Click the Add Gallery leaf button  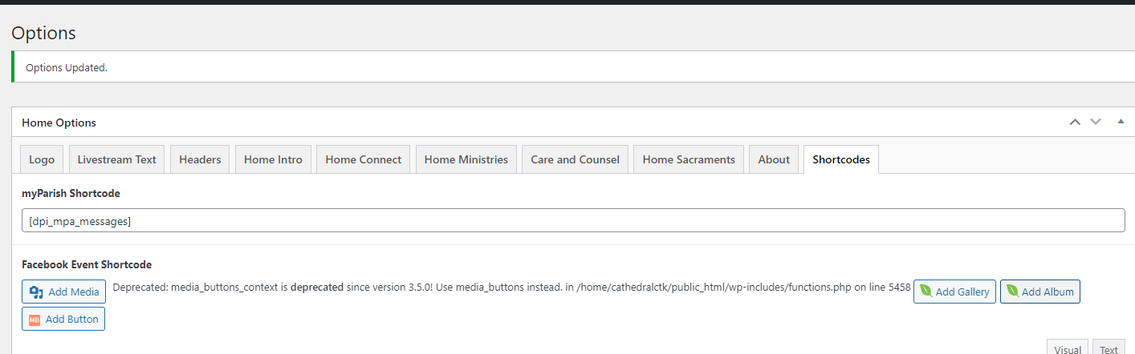point(954,292)
